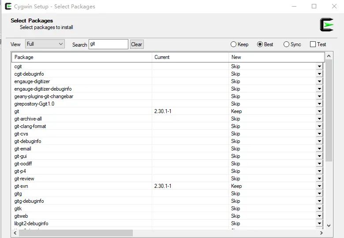This screenshot has height=238, width=344.
Task: Click Skip in the git-gui row
Action: [x=236, y=156]
